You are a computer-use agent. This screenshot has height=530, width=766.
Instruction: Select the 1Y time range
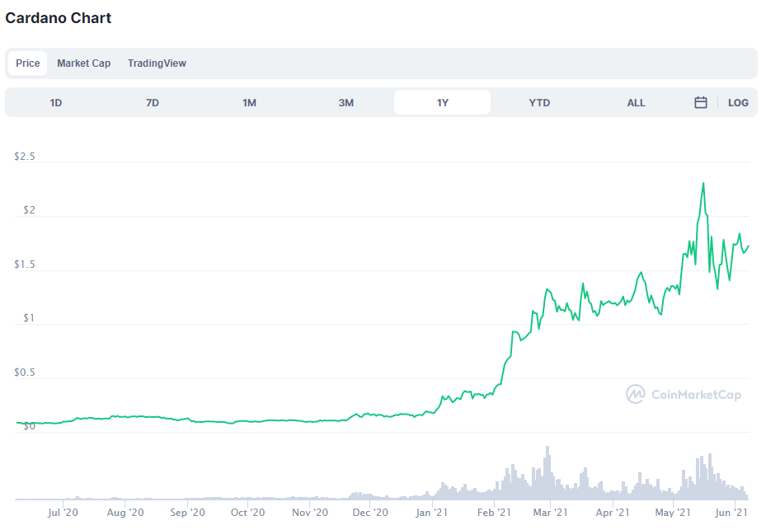443,102
